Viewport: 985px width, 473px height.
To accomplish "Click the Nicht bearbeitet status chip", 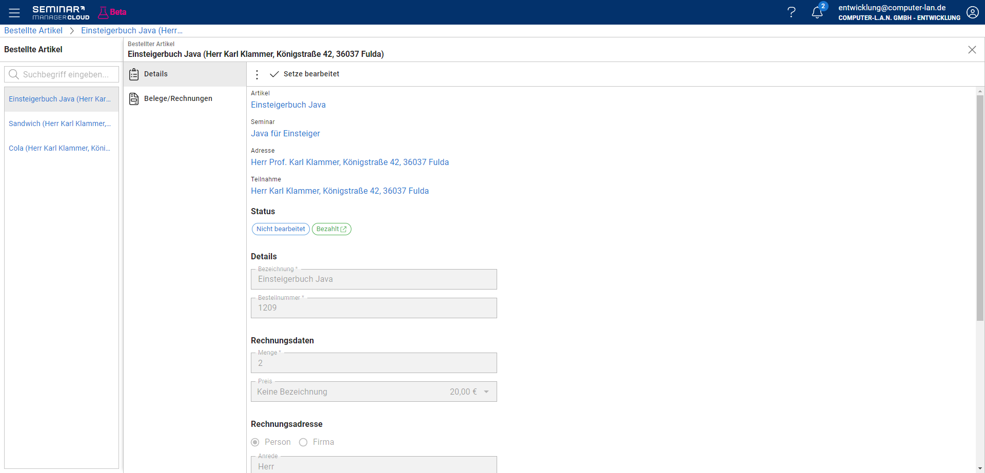I will 281,229.
